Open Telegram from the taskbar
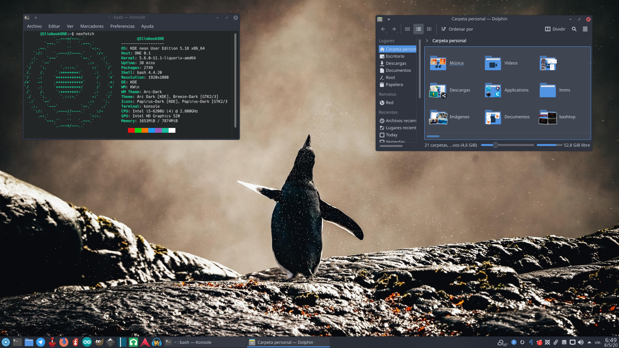Viewport: 619px width, 348px height. pos(41,342)
